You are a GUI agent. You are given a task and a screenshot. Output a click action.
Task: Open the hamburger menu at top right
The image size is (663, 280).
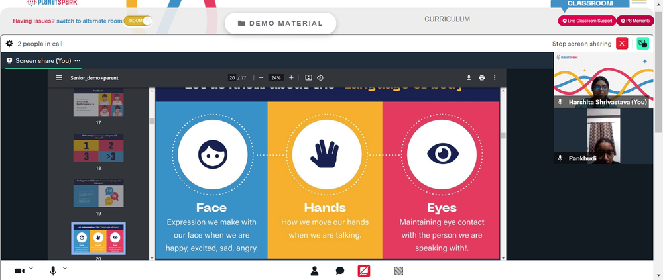coord(639,2)
